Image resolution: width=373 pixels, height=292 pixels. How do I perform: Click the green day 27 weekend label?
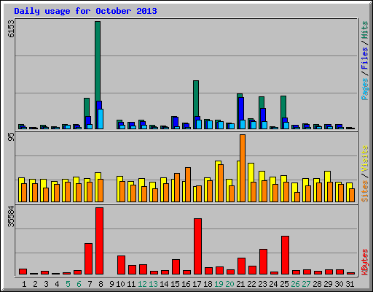click(306, 284)
